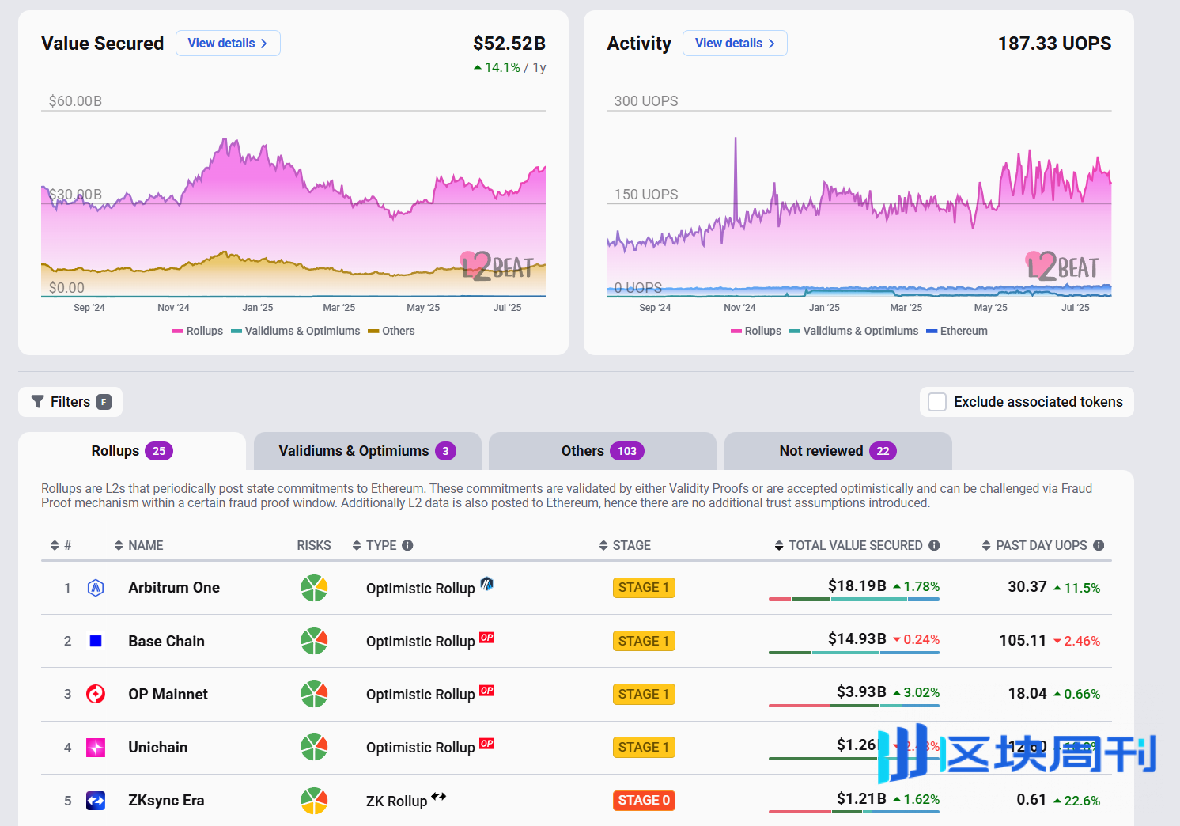Click the $52.52B total value figure
This screenshot has height=826, width=1180.
point(509,44)
